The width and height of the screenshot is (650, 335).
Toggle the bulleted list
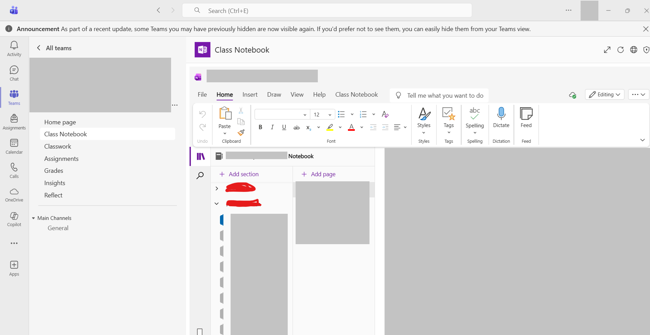341,114
